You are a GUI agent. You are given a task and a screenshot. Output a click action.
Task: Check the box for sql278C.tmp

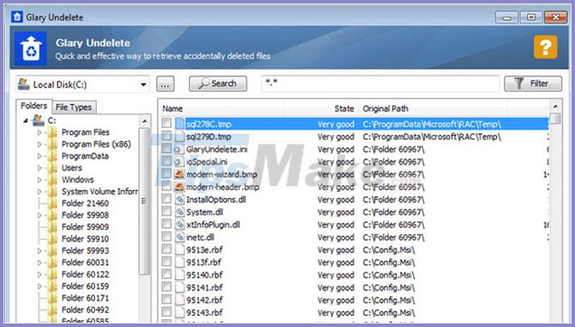tap(166, 123)
